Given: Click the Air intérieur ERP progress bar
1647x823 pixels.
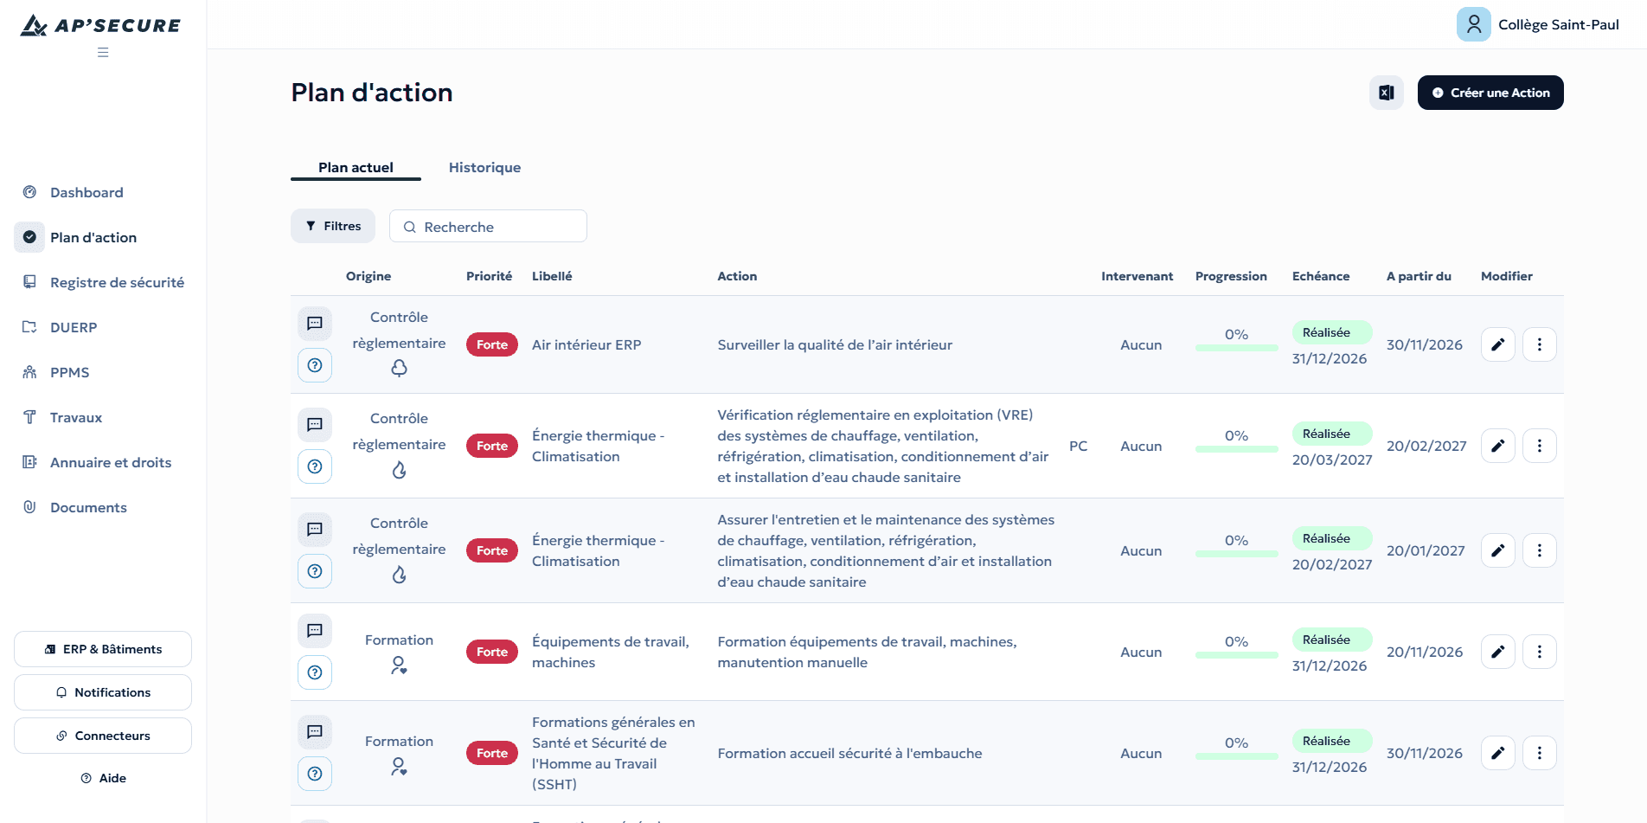Looking at the screenshot, I should (x=1236, y=348).
